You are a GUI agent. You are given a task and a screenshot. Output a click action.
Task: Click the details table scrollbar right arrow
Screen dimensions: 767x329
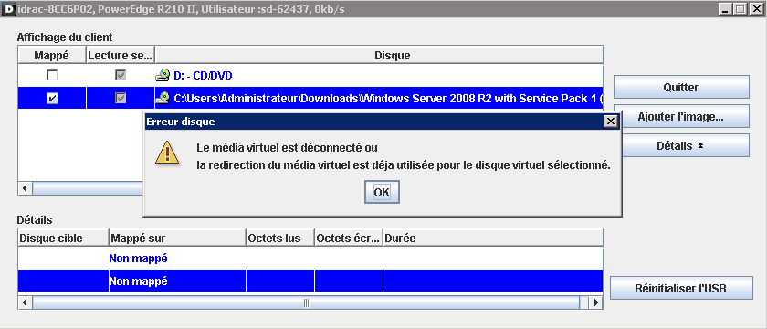595,302
